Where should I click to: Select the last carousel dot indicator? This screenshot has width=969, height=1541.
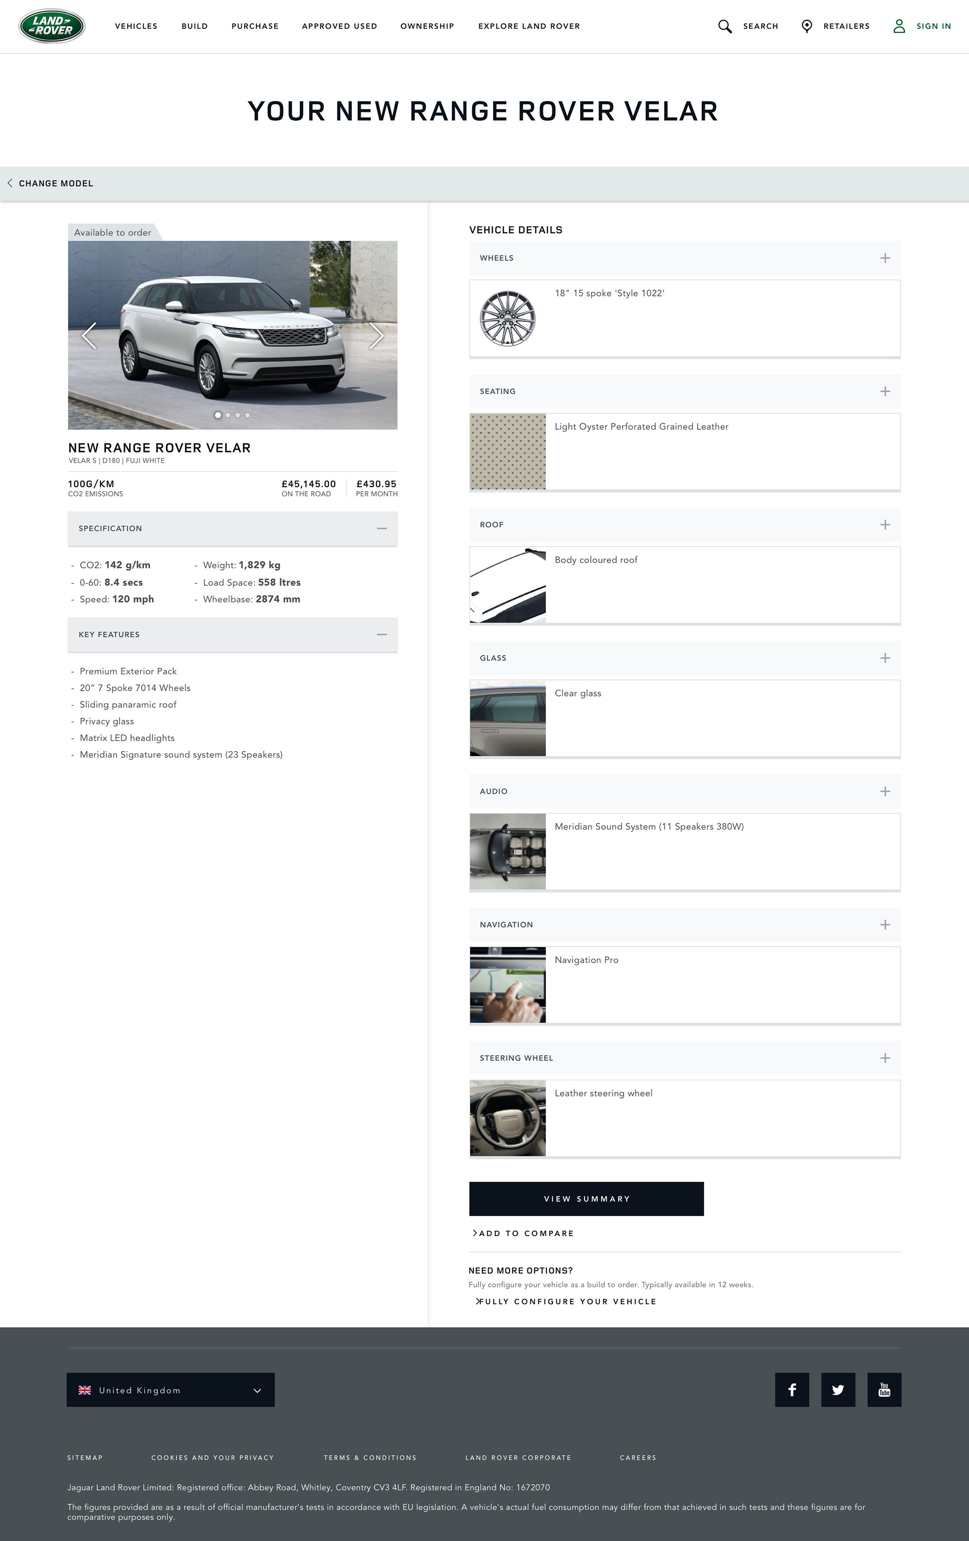[x=248, y=415]
